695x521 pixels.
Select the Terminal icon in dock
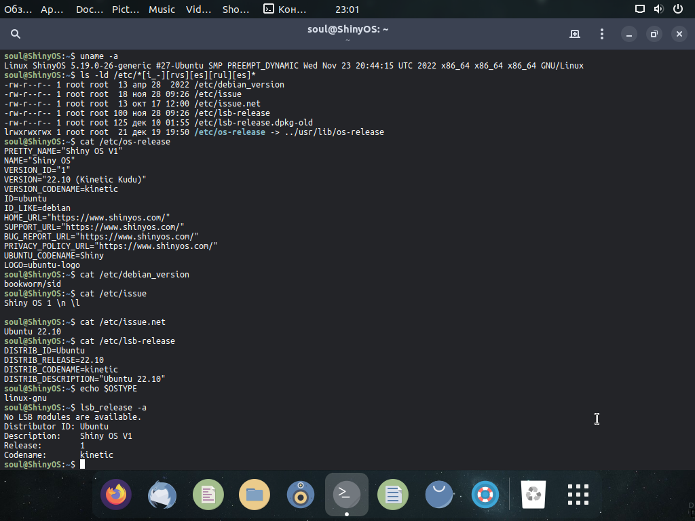347,495
